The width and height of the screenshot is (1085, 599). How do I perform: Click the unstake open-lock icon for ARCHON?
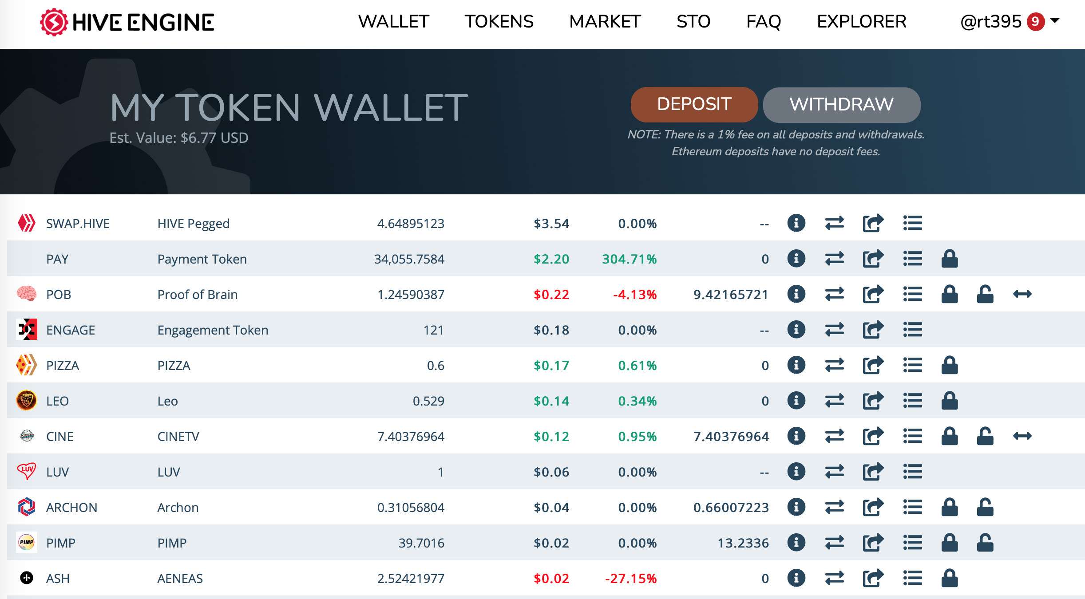(985, 507)
